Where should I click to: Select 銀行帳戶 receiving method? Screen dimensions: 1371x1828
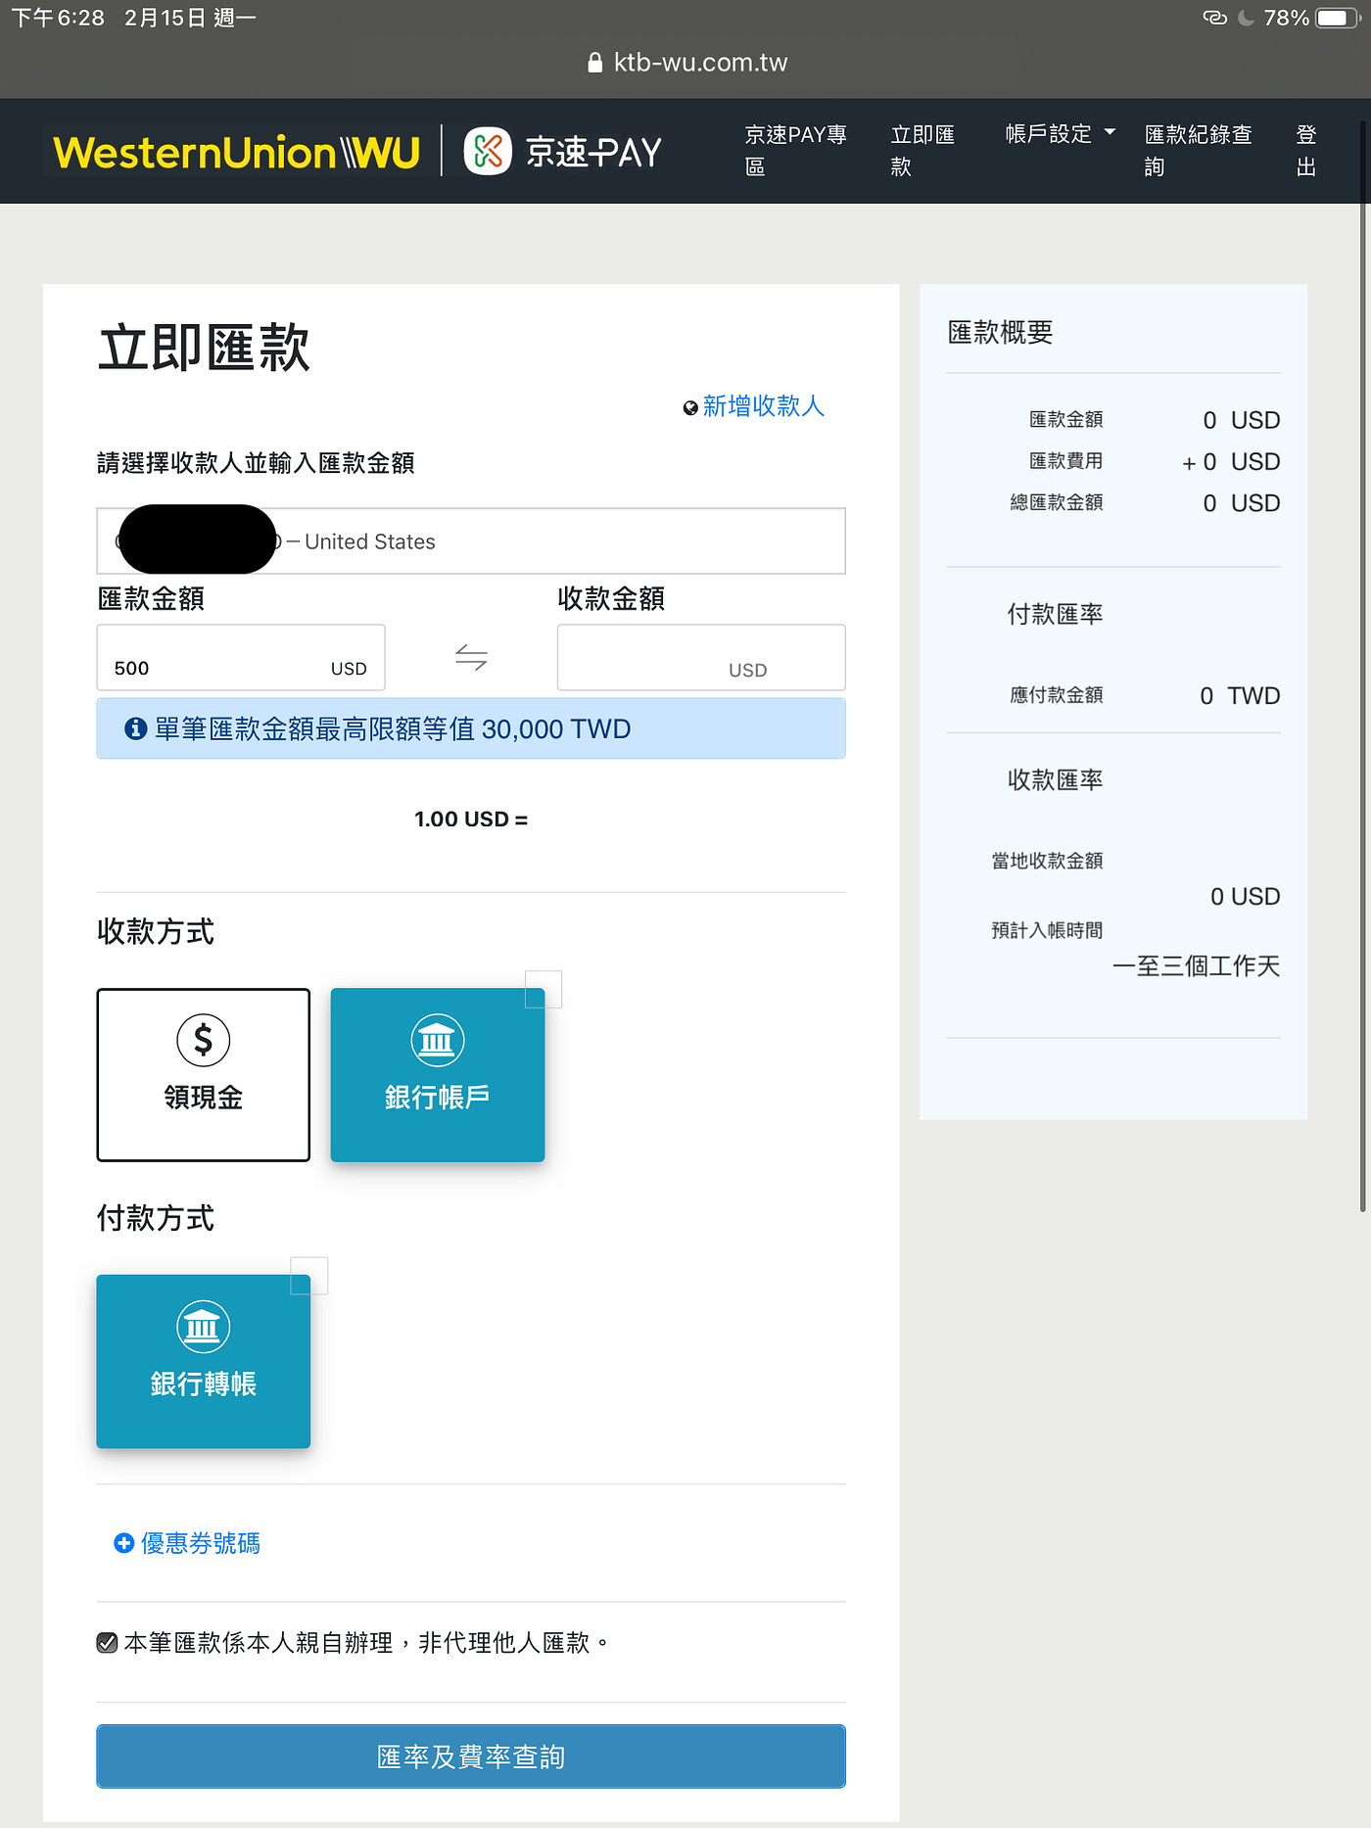438,1075
